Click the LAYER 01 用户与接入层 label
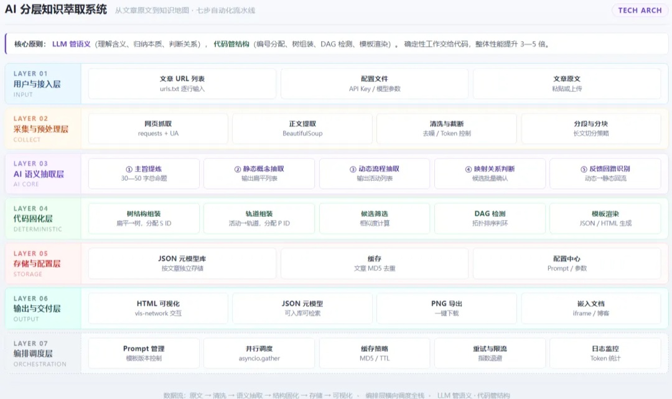This screenshot has width=672, height=399. 43,84
